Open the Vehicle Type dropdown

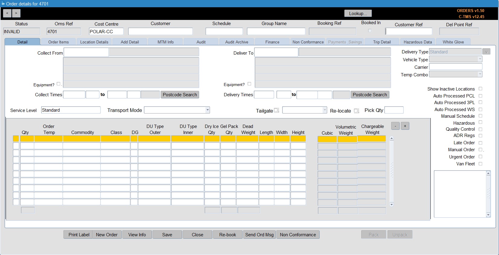pyautogui.click(x=480, y=59)
